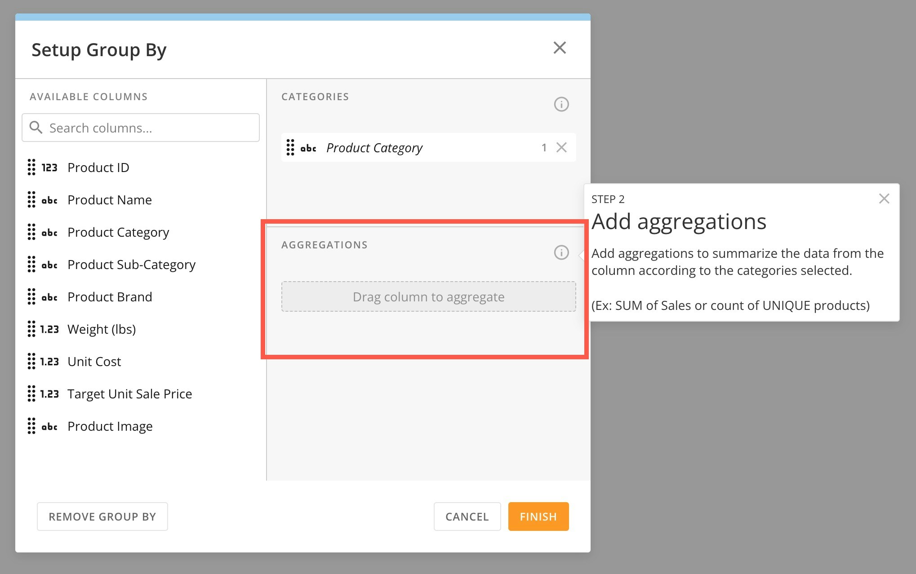Remove Product Category from Categories

(x=561, y=147)
